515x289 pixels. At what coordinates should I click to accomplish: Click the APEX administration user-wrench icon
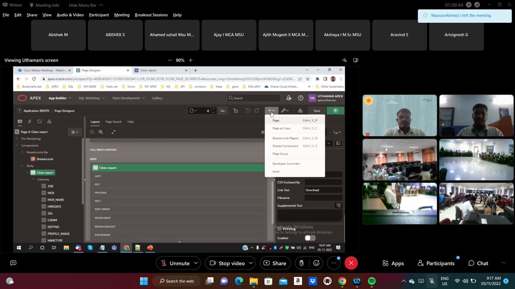click(x=289, y=98)
